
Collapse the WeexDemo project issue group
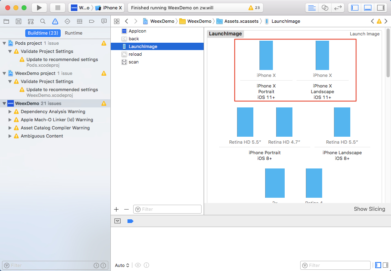click(4, 74)
